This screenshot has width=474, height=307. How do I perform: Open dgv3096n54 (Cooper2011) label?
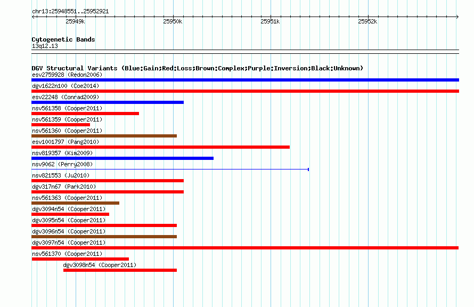point(69,231)
